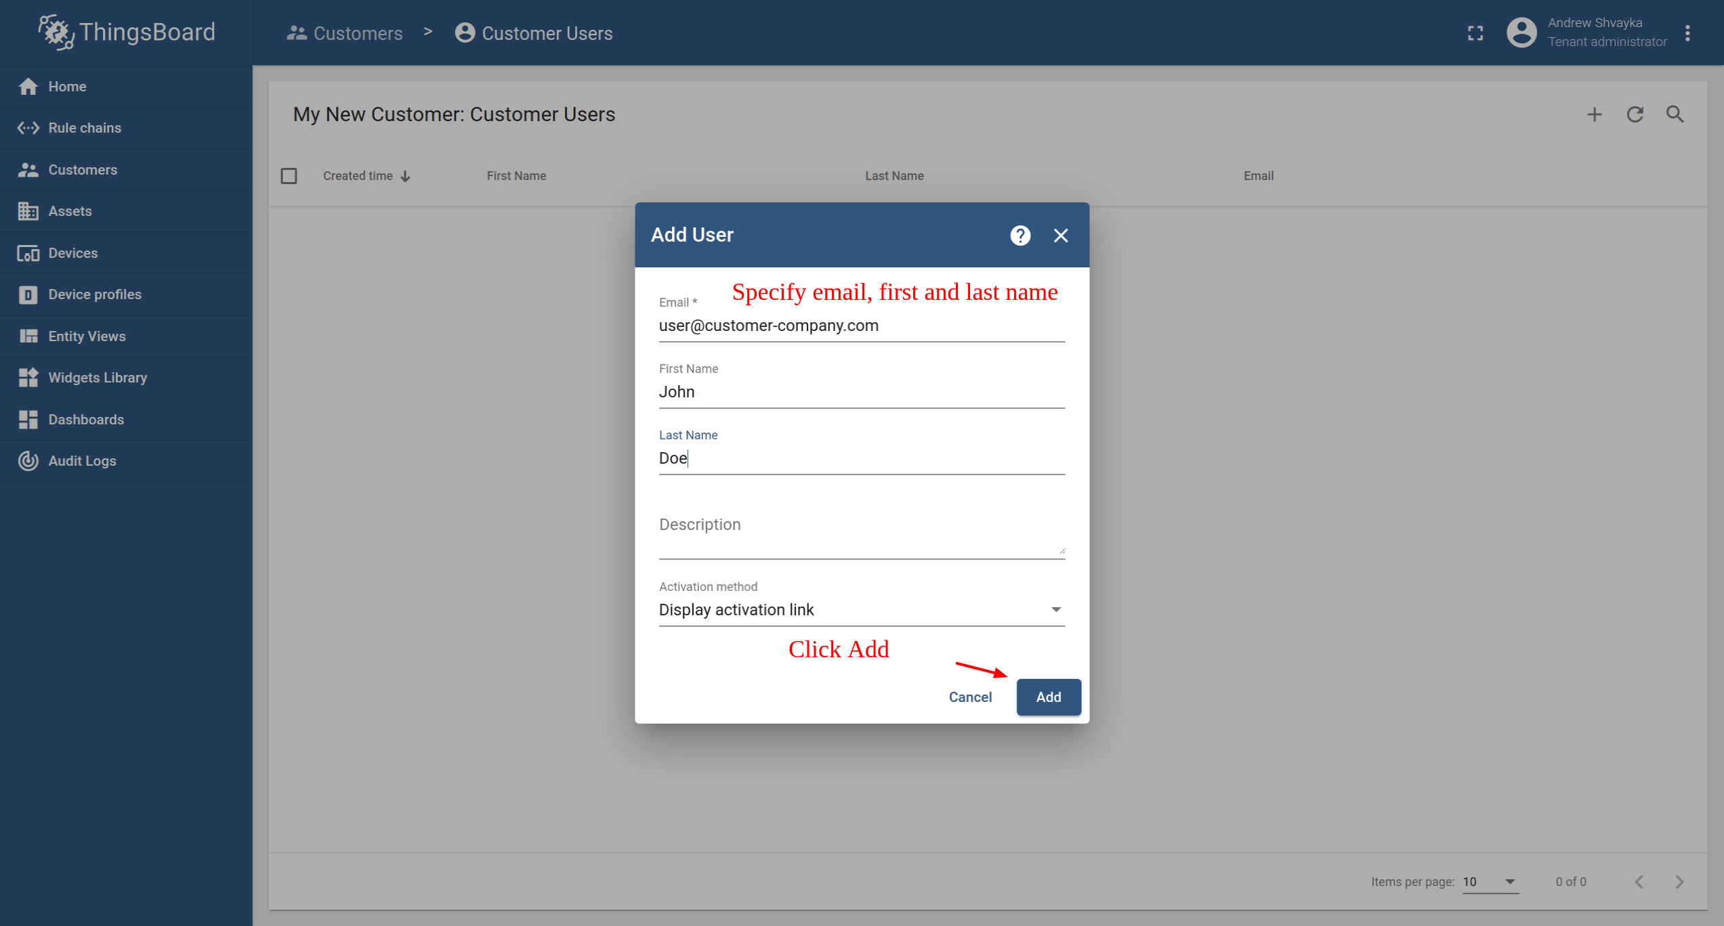The height and width of the screenshot is (926, 1724).
Task: Close the Add User dialog
Action: 1061,236
